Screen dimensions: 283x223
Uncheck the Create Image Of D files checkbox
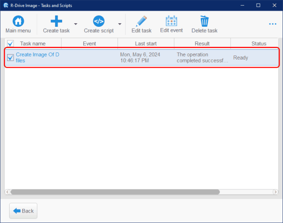coord(10,58)
